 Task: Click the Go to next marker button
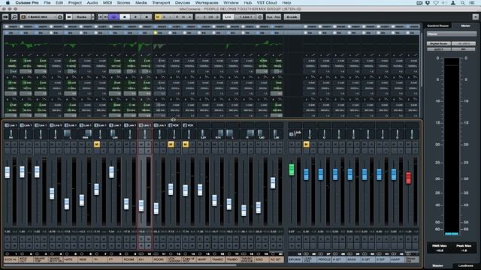(105, 16)
